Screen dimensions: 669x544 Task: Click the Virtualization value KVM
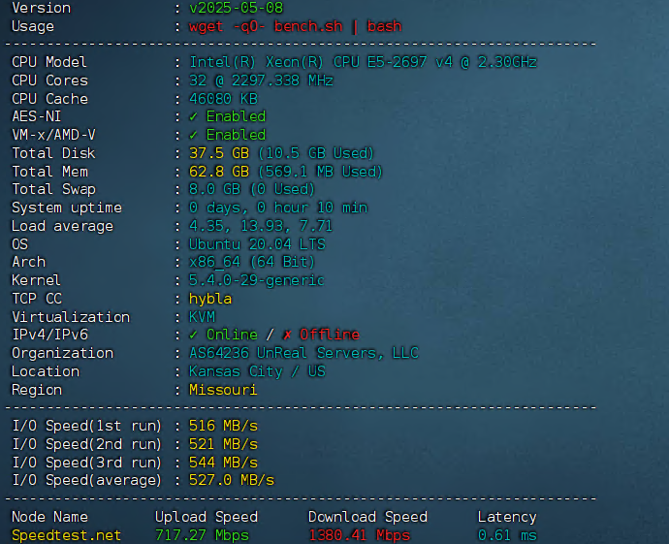click(202, 317)
